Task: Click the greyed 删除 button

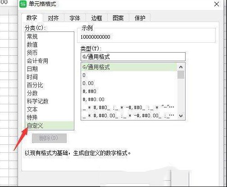Action: click(49, 138)
